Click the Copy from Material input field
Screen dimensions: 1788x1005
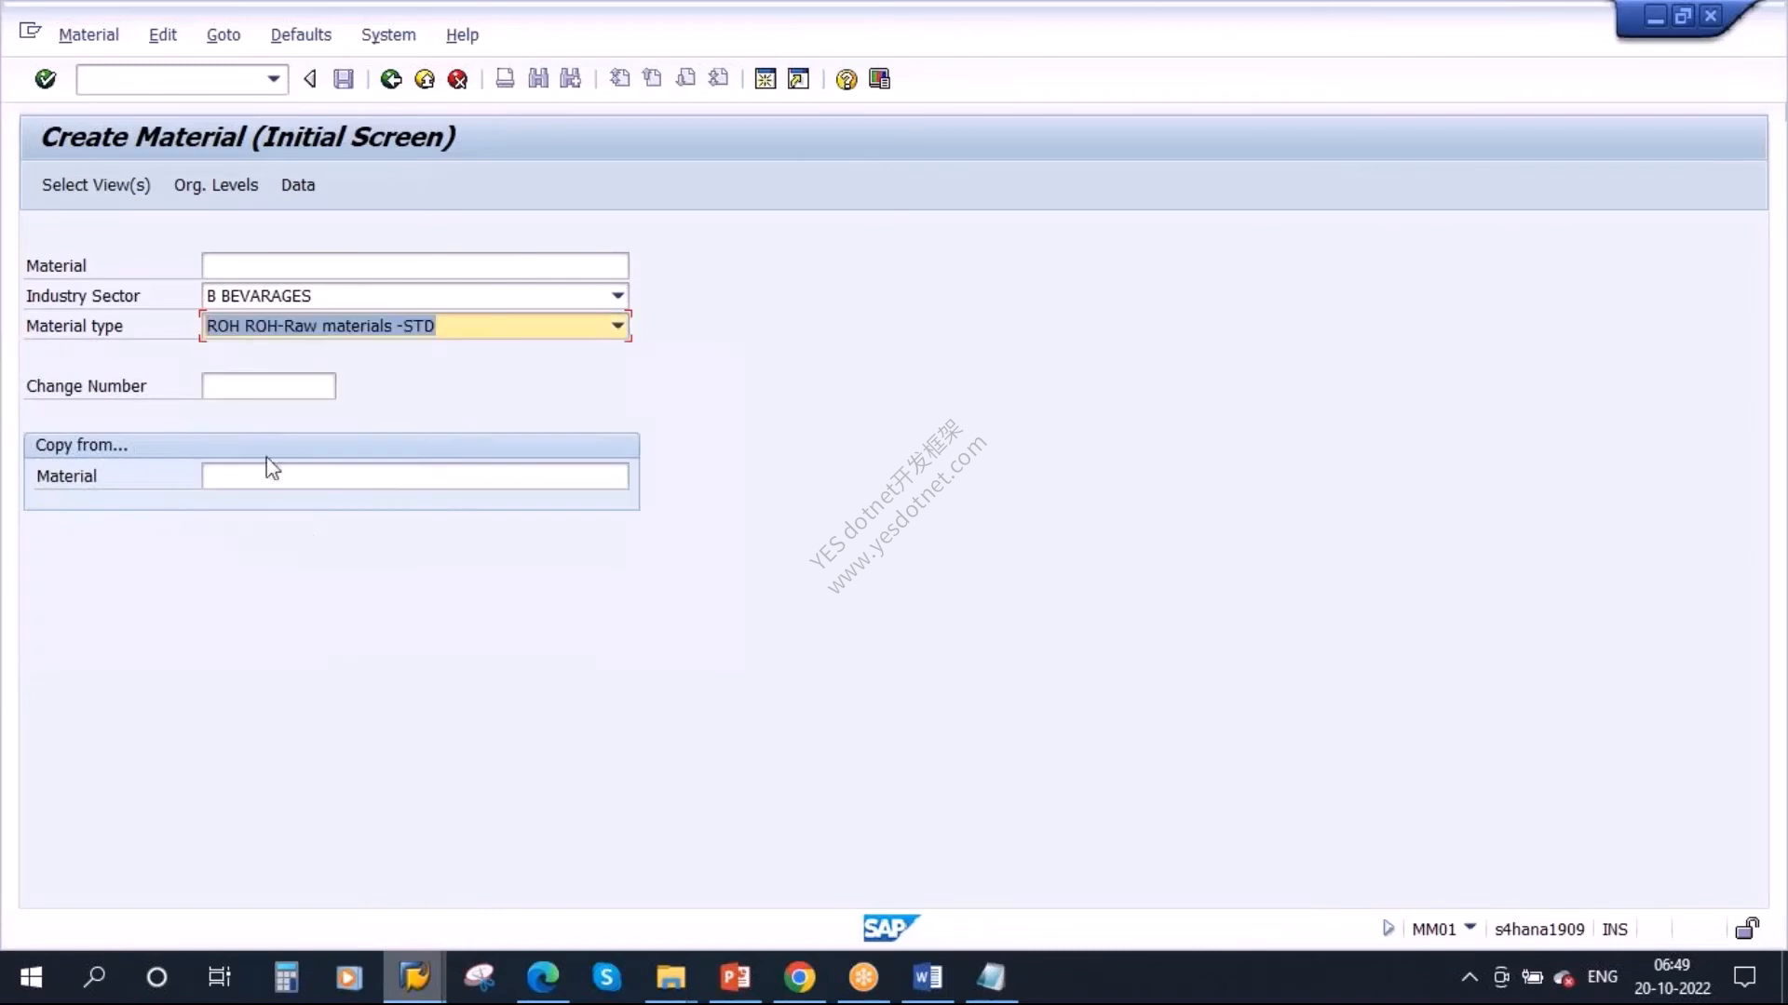coord(415,476)
